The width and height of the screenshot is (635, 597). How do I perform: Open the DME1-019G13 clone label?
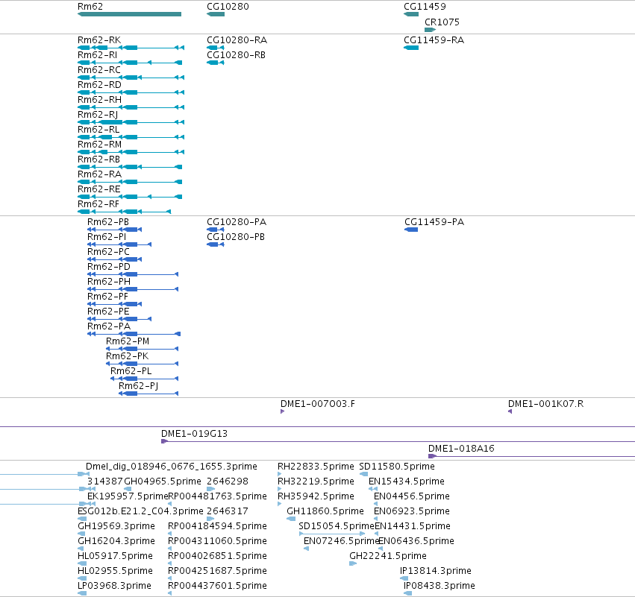pos(194,434)
